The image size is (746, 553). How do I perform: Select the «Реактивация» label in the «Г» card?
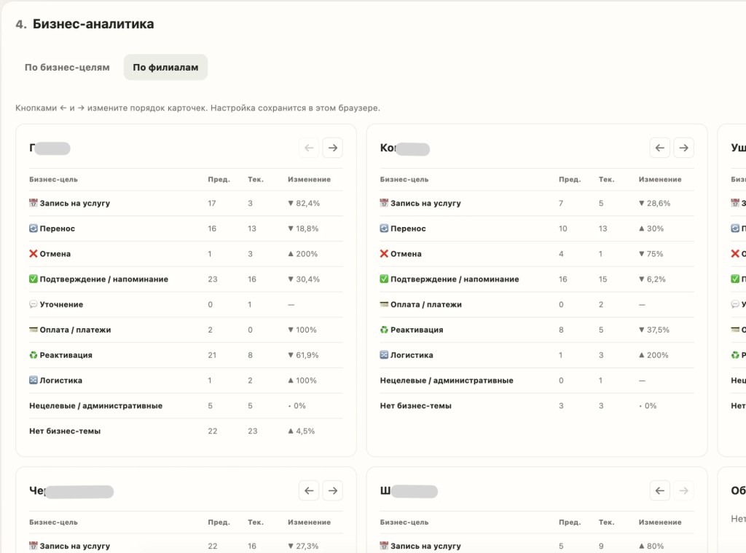click(x=66, y=355)
